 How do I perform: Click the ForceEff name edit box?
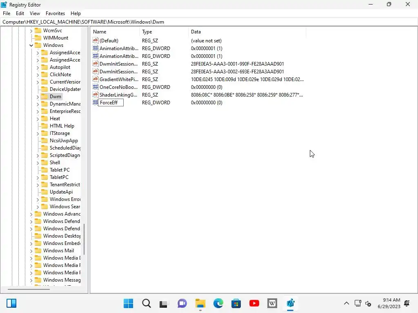coord(111,102)
